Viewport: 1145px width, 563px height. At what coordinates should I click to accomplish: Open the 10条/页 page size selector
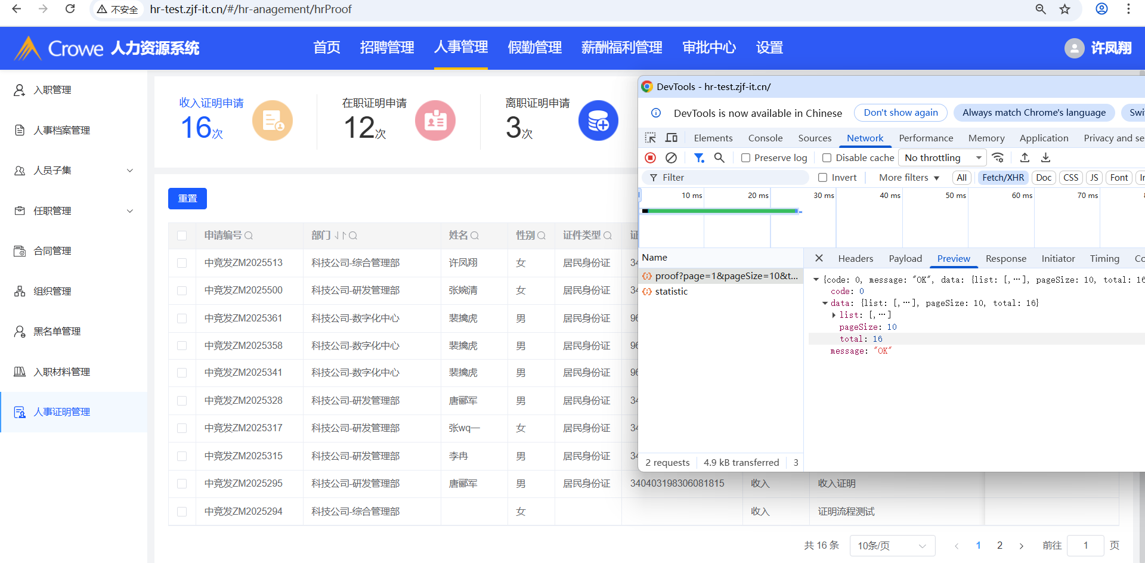892,546
